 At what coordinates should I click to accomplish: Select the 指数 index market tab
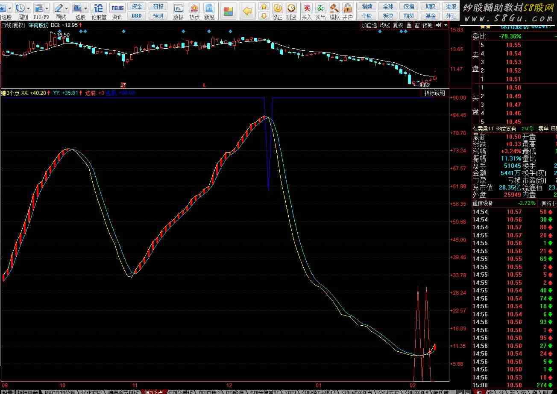coord(366,6)
